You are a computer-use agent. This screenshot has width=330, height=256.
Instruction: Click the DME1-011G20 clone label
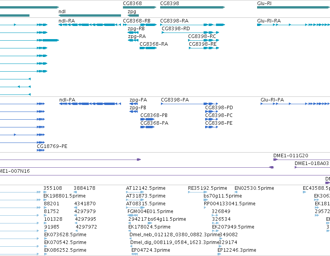point(291,156)
